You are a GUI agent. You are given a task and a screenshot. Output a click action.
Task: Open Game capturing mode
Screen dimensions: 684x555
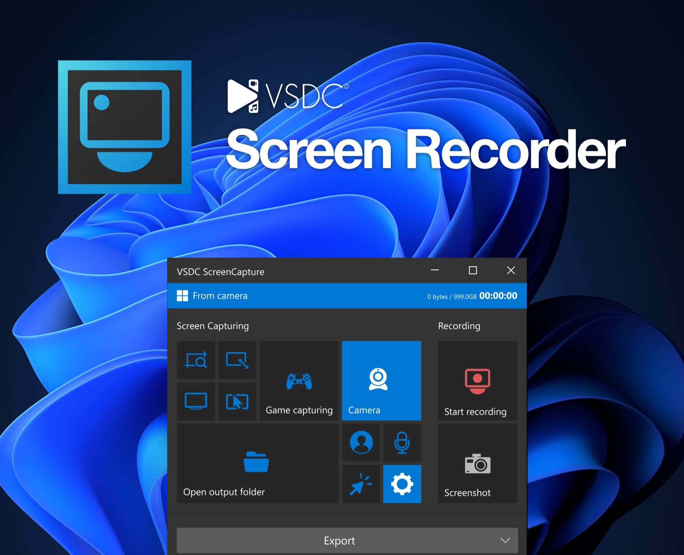pos(299,381)
